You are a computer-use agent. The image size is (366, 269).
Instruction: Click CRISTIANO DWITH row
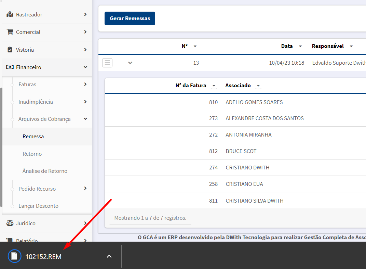click(x=235, y=168)
